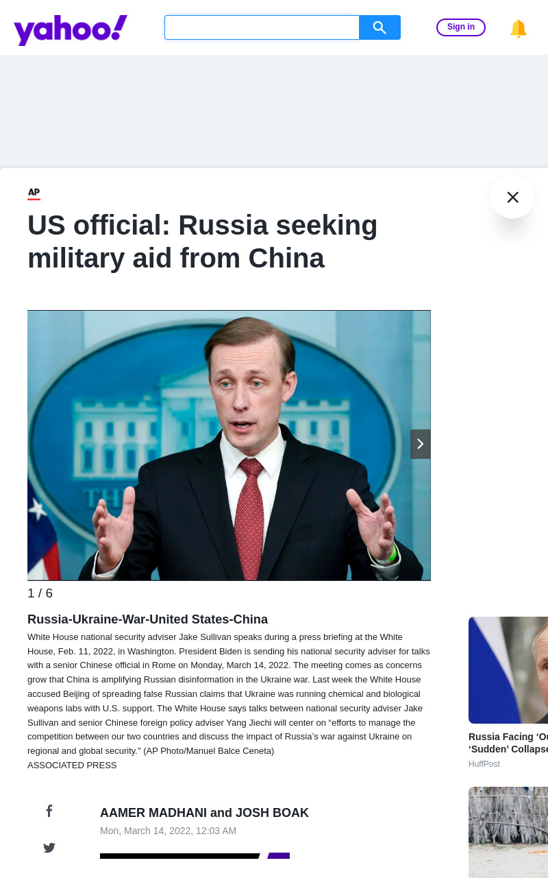Open the Jake Sullivan slideshow photo
This screenshot has width=548, height=878.
click(229, 445)
